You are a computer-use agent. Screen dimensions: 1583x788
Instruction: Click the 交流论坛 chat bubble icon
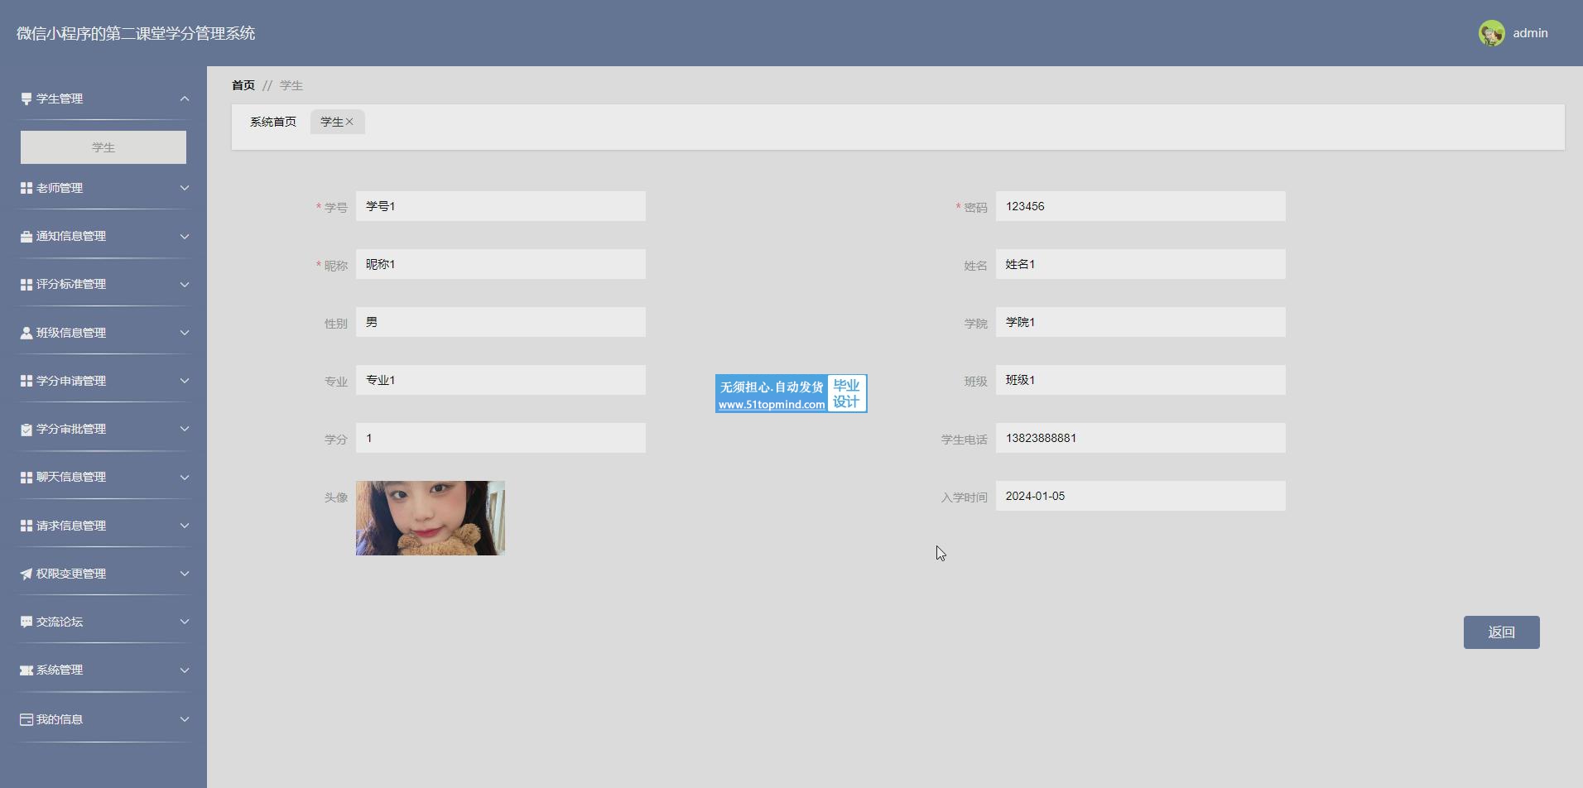(26, 622)
